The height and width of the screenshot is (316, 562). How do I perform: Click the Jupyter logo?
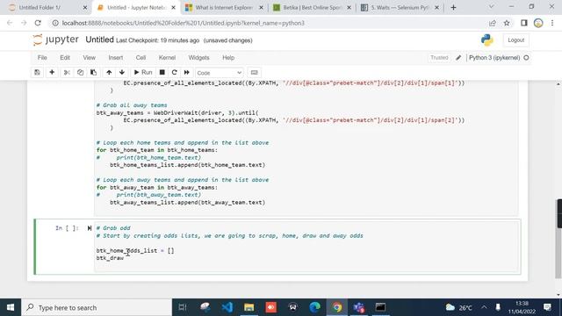[x=55, y=39]
